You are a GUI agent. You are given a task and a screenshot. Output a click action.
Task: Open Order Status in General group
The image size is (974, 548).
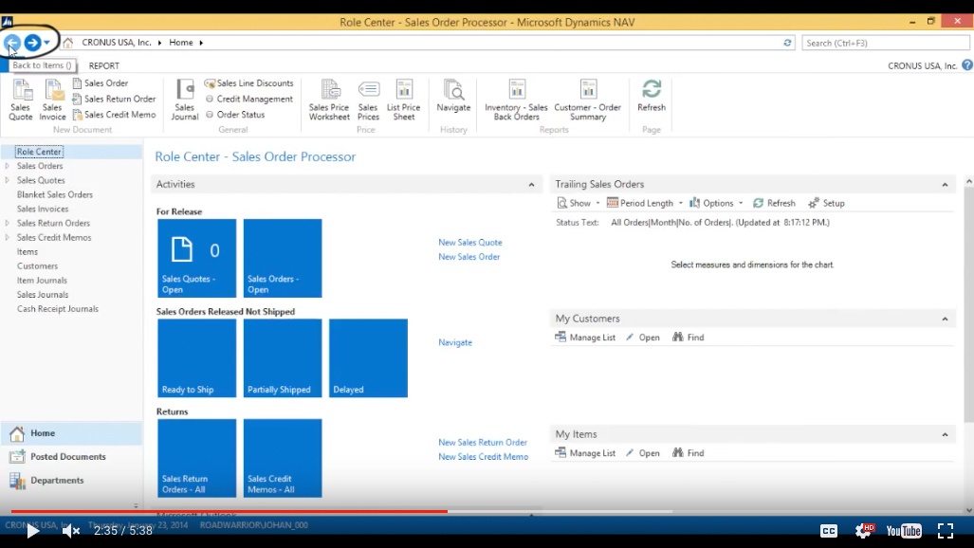(x=235, y=115)
